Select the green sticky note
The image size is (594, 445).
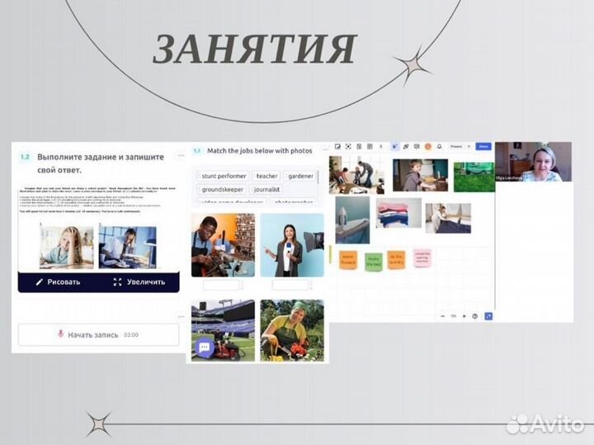(x=374, y=262)
